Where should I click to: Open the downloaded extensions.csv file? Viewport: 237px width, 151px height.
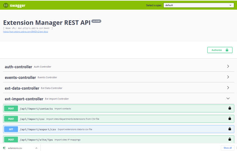tap(15, 148)
